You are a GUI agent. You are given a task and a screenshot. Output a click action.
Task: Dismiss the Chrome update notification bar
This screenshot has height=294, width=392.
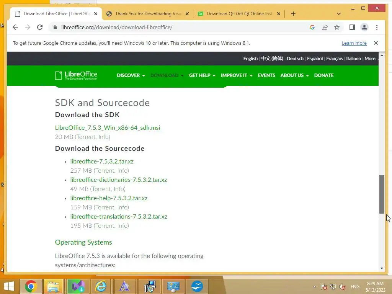(x=376, y=43)
